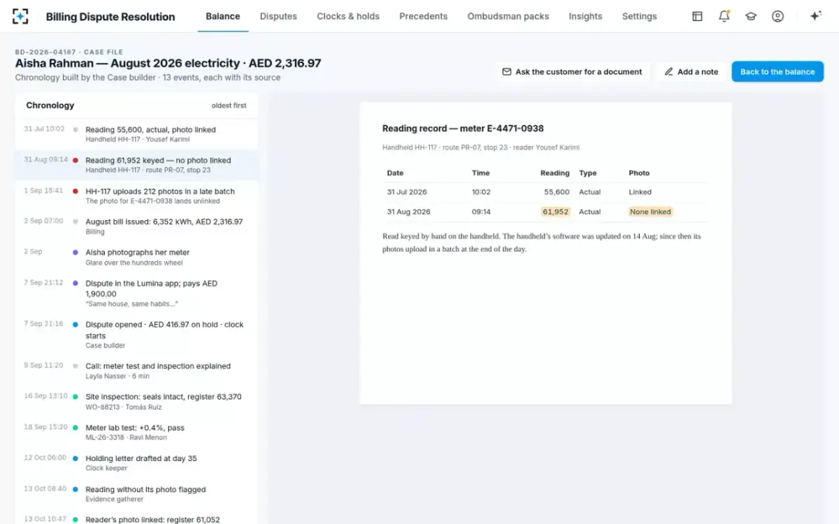This screenshot has height=524, width=839.
Task: Click the '10:02' time cell
Action: (481, 192)
